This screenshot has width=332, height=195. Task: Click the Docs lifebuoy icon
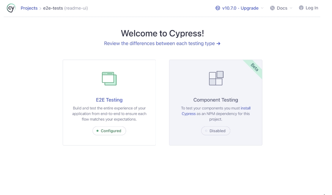point(272,8)
